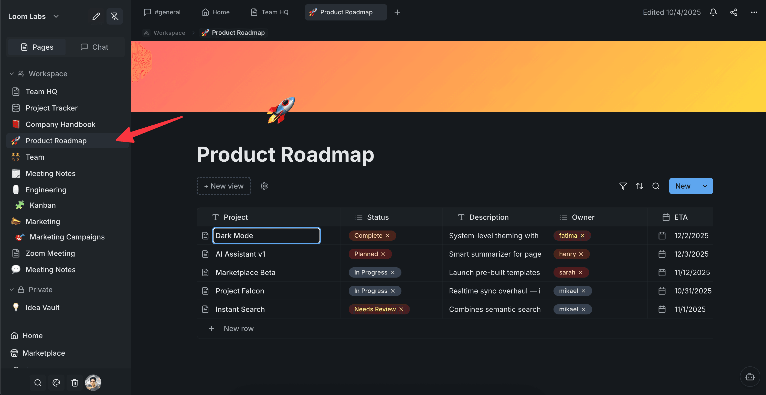The width and height of the screenshot is (766, 395).
Task: Unpin the sidebar with the pin icon
Action: pyautogui.click(x=115, y=16)
